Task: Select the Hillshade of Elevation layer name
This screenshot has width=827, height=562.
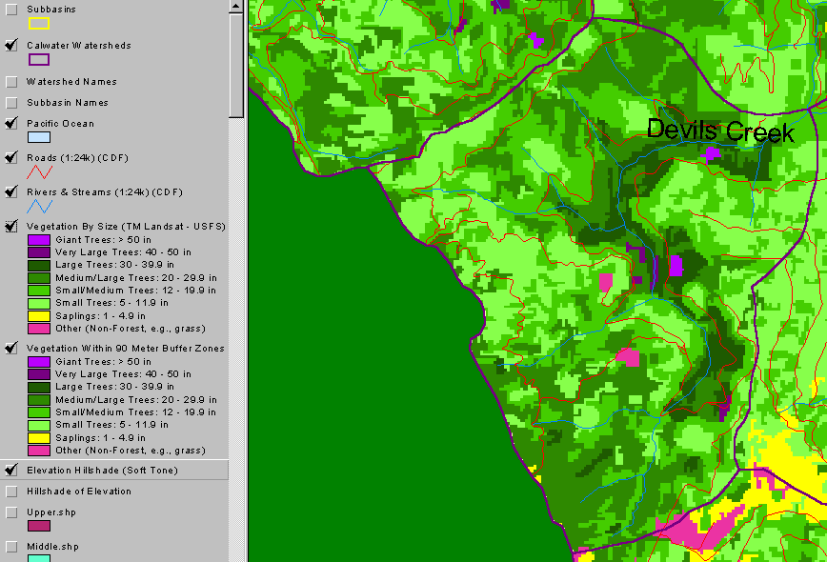Action: coord(79,492)
